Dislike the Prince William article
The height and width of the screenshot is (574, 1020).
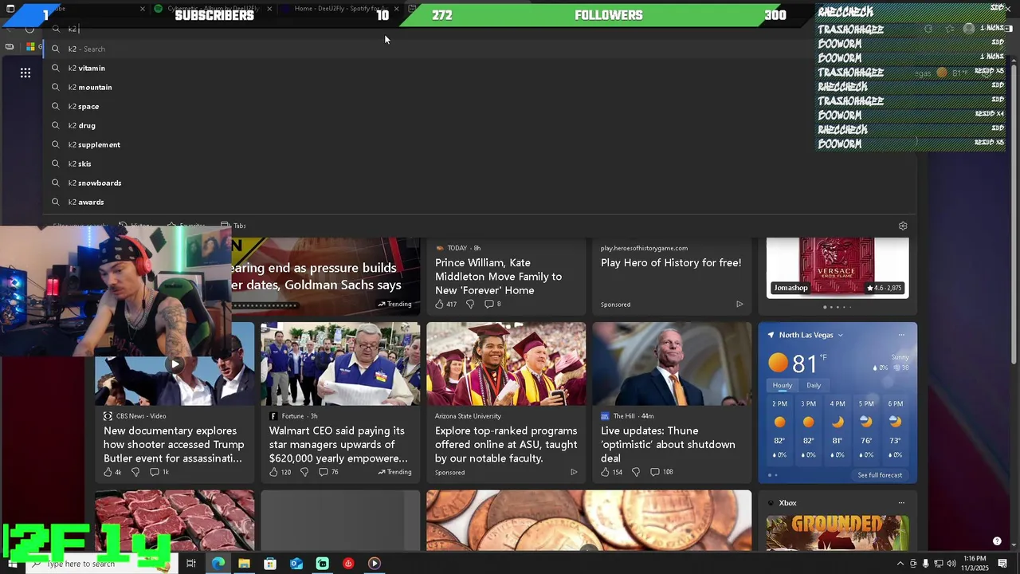coord(470,304)
